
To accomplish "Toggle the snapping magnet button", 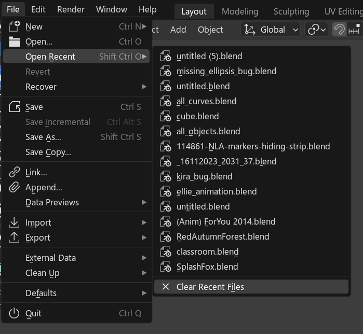I will pyautogui.click(x=340, y=30).
